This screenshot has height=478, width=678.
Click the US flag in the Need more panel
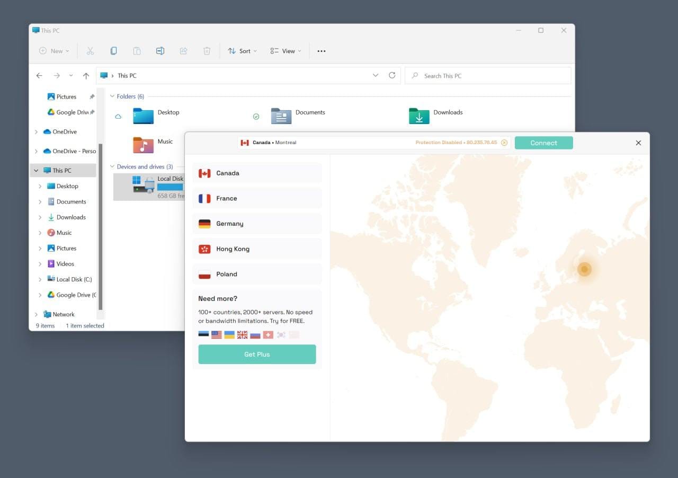click(x=216, y=335)
